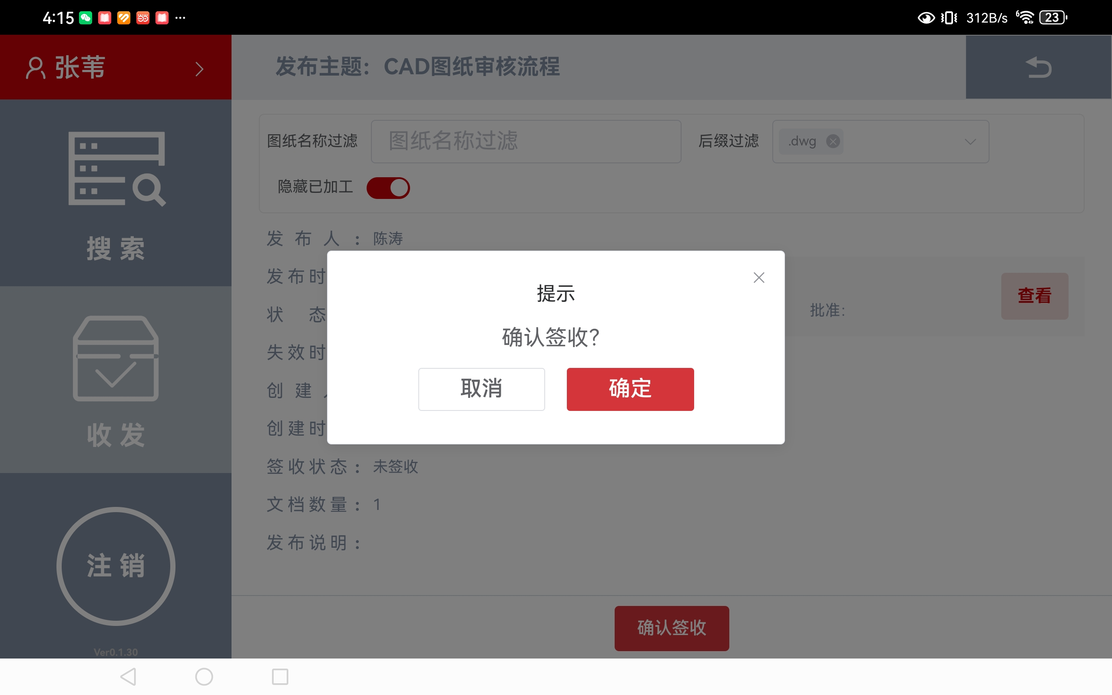The height and width of the screenshot is (695, 1112).
Task: Click the 注销 logout circle
Action: 116,566
